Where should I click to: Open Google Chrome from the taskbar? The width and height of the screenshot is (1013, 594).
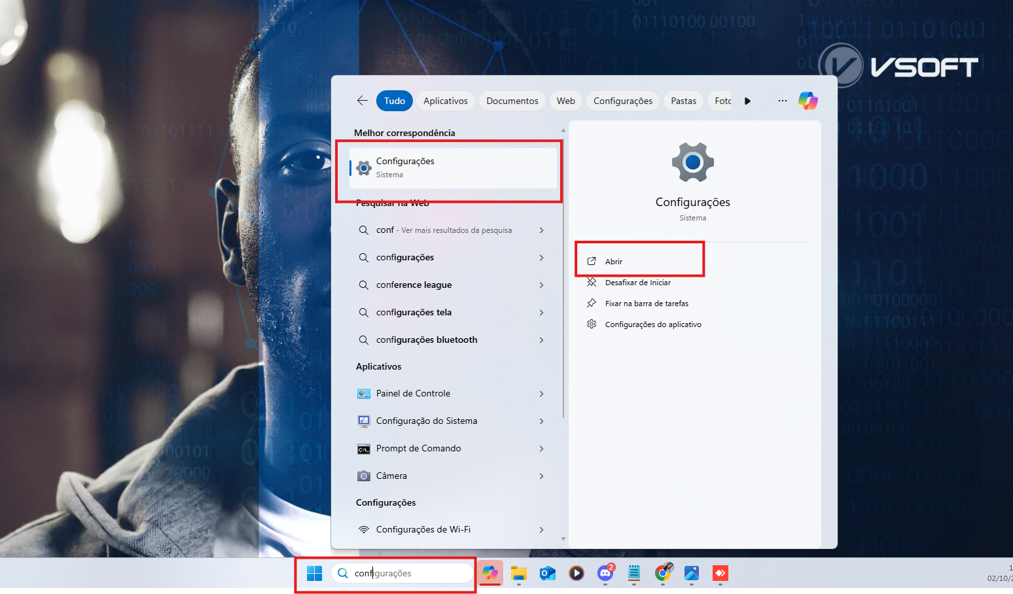(x=663, y=574)
